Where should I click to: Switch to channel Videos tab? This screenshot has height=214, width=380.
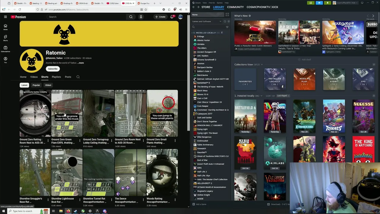pyautogui.click(x=34, y=77)
